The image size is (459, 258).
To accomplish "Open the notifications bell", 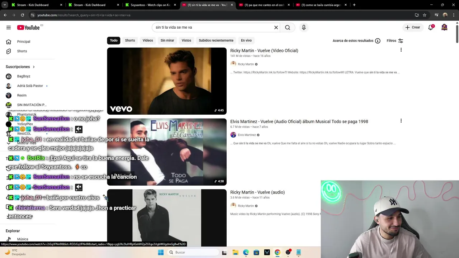I will tap(431, 28).
